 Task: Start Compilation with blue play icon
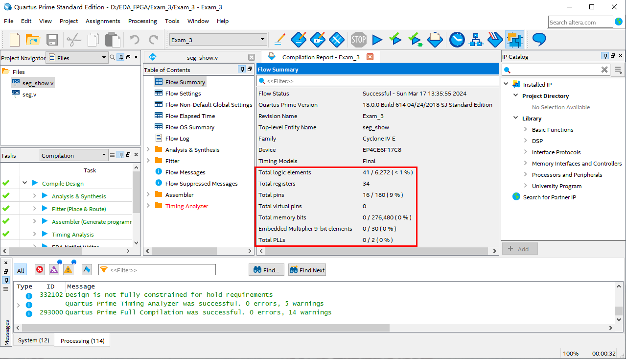point(377,40)
